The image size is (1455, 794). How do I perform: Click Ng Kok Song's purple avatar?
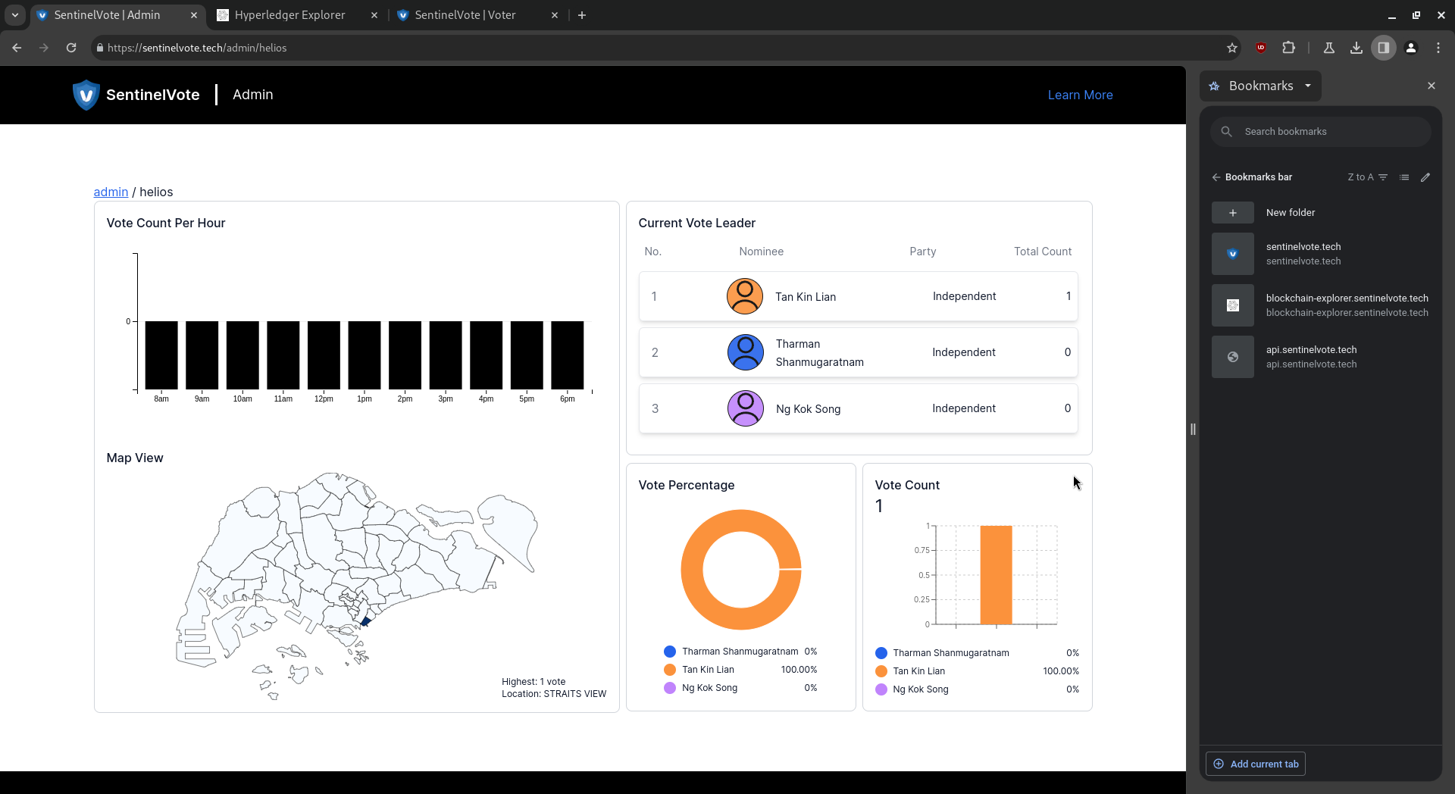tap(746, 408)
